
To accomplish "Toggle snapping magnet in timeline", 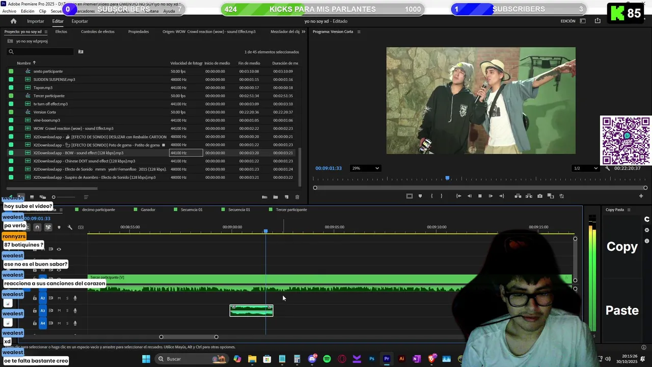I will [37, 227].
